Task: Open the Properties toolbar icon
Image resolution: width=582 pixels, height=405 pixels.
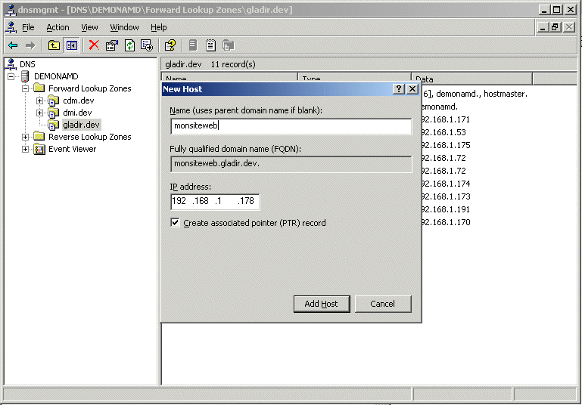Action: click(112, 45)
